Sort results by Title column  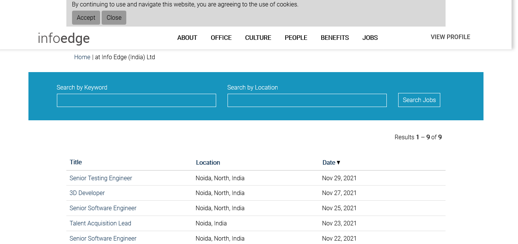[76, 162]
